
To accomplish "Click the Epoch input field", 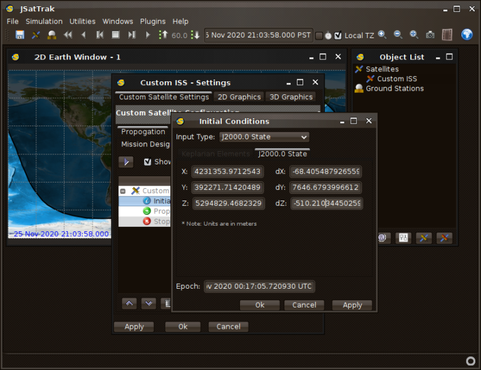I will coord(259,286).
